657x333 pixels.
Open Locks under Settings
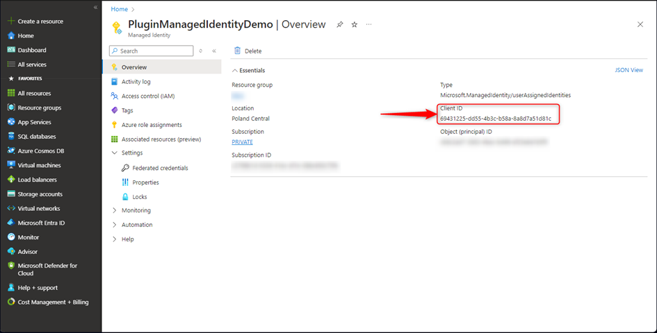140,196
